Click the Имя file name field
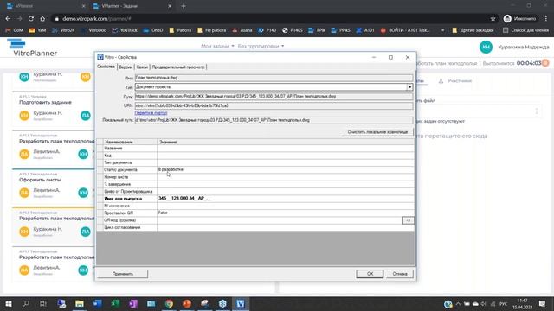 (274, 78)
